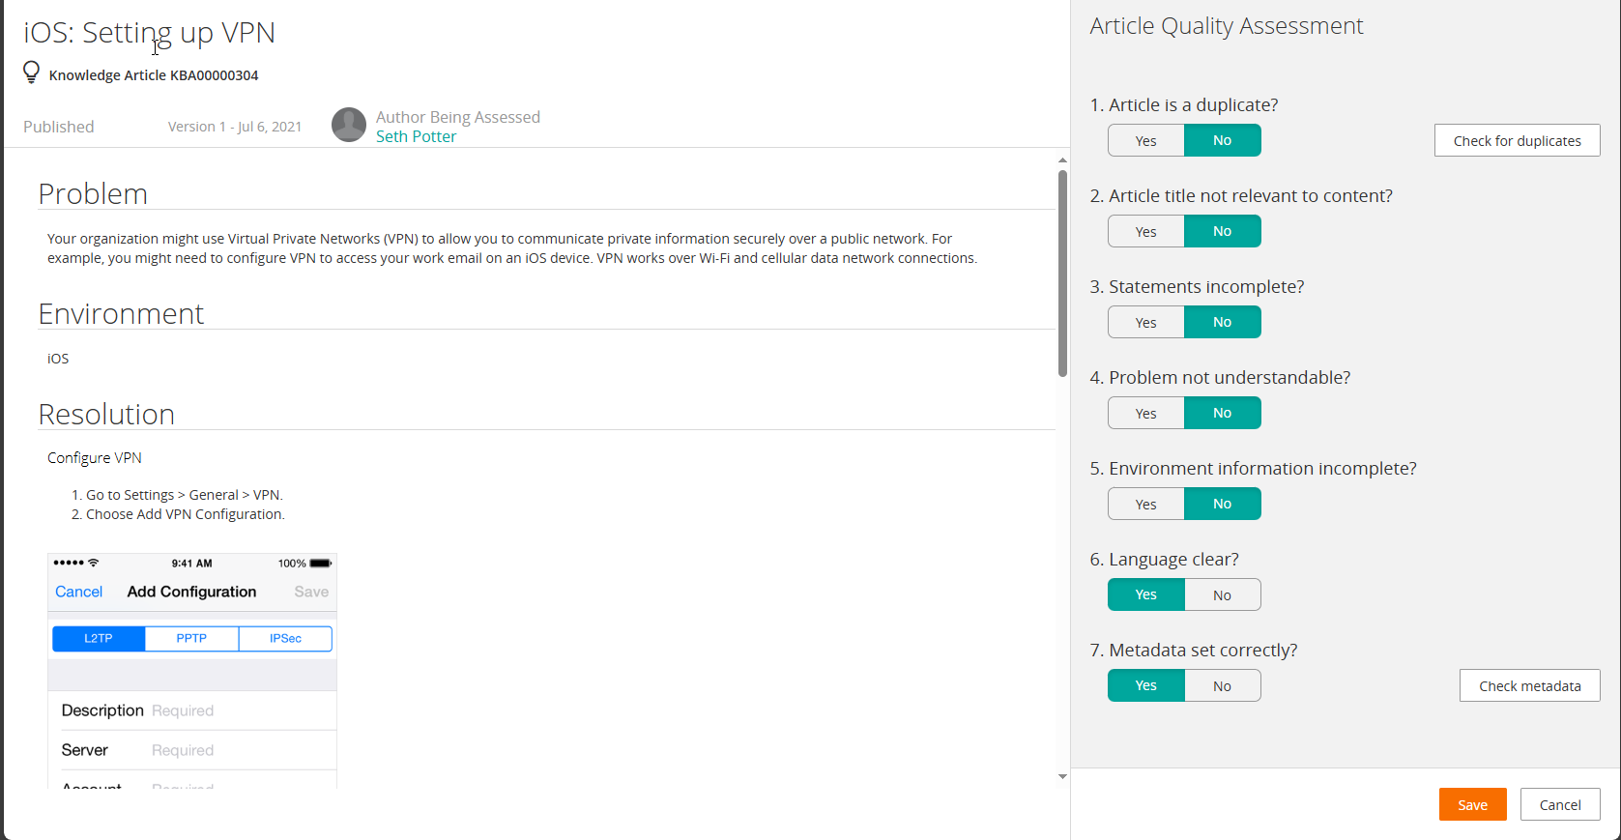
Task: Select Yes for Article title not relevant
Action: point(1145,232)
